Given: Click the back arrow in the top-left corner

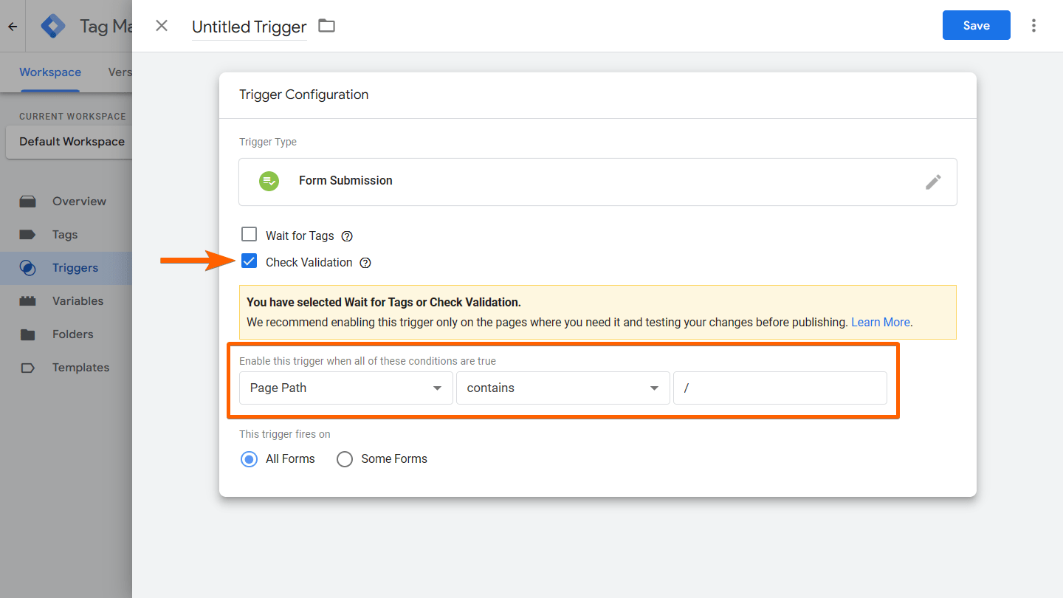Looking at the screenshot, I should [13, 27].
